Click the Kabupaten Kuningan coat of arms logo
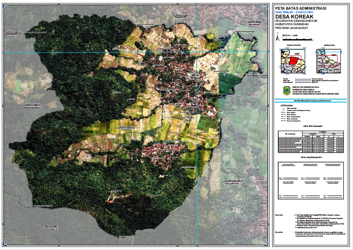Image resolution: width=353 pixels, height=250 pixels. pyautogui.click(x=287, y=90)
